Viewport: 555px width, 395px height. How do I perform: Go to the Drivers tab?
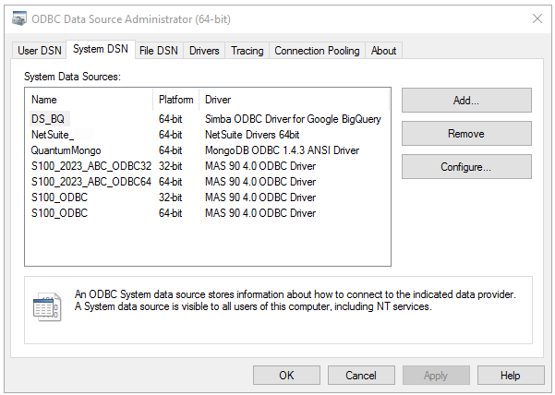click(x=204, y=51)
